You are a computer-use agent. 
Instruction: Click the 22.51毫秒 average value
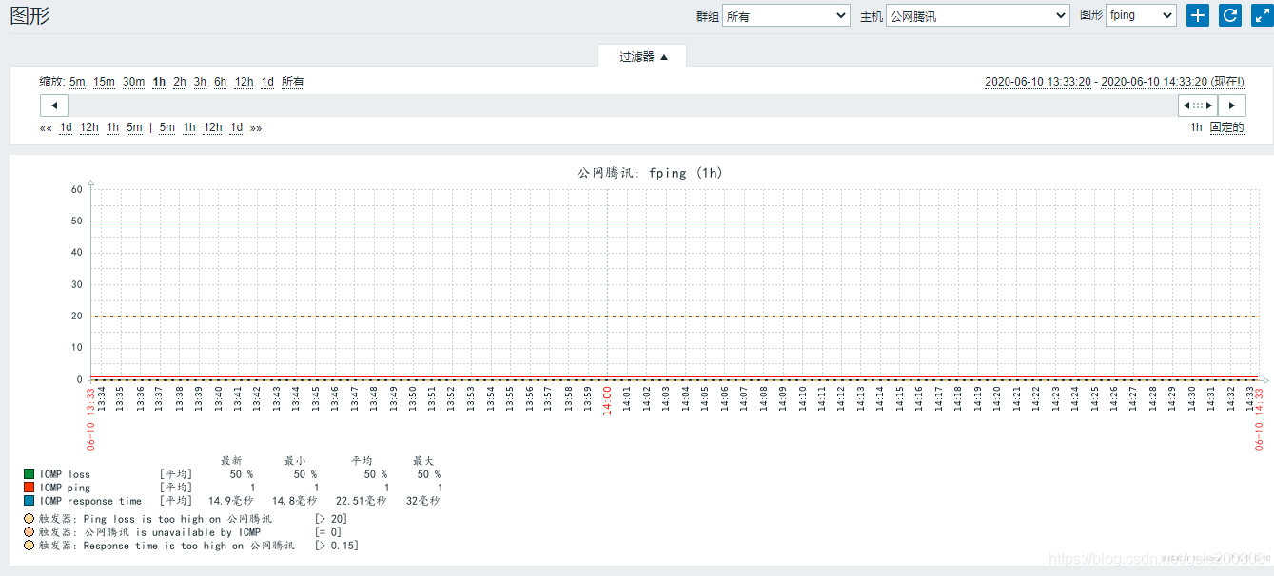(x=361, y=500)
